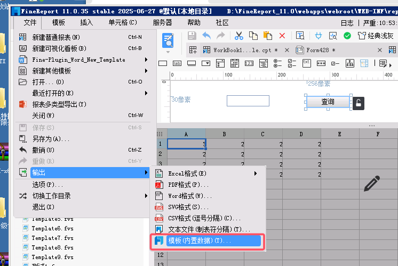Expand the Excel格式(E) submenu
Image resolution: width=398 pixels, height=266 pixels.
(x=208, y=173)
